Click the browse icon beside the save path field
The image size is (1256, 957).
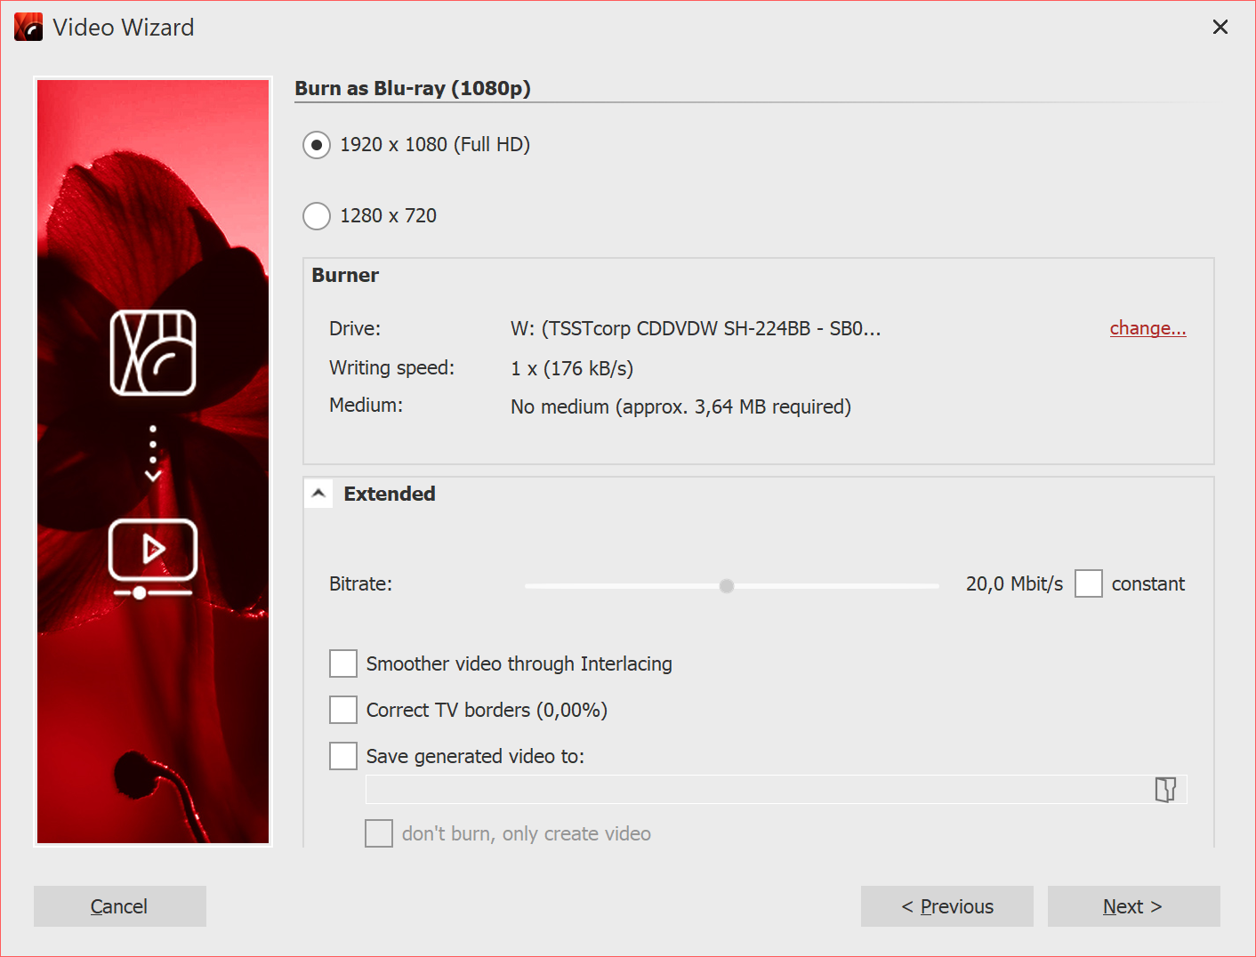coord(1166,789)
